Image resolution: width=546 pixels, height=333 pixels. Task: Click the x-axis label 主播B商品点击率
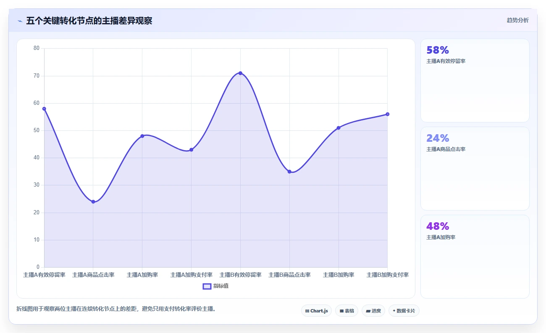coord(289,275)
